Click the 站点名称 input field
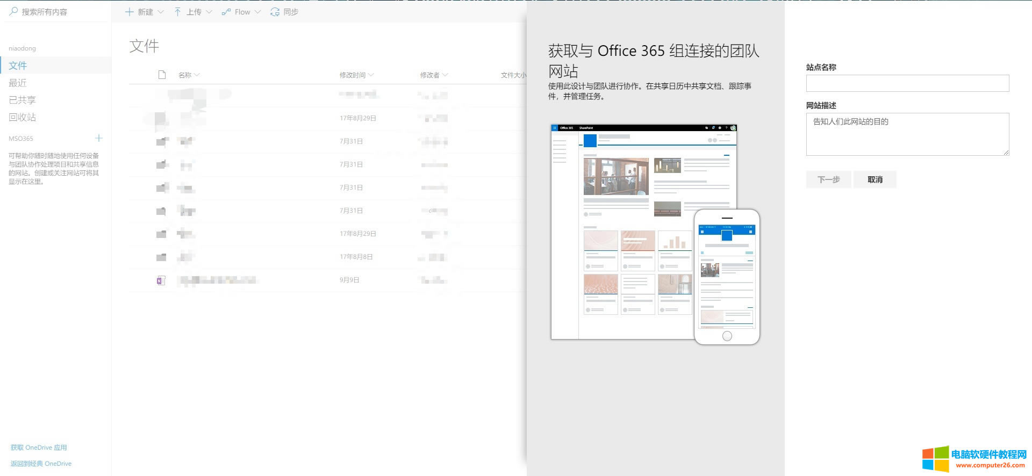1032x476 pixels. 907,83
